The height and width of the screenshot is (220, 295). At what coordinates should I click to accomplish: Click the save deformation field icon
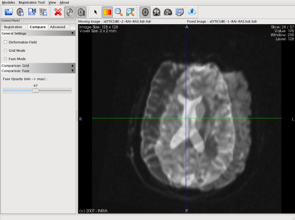tap(43, 12)
